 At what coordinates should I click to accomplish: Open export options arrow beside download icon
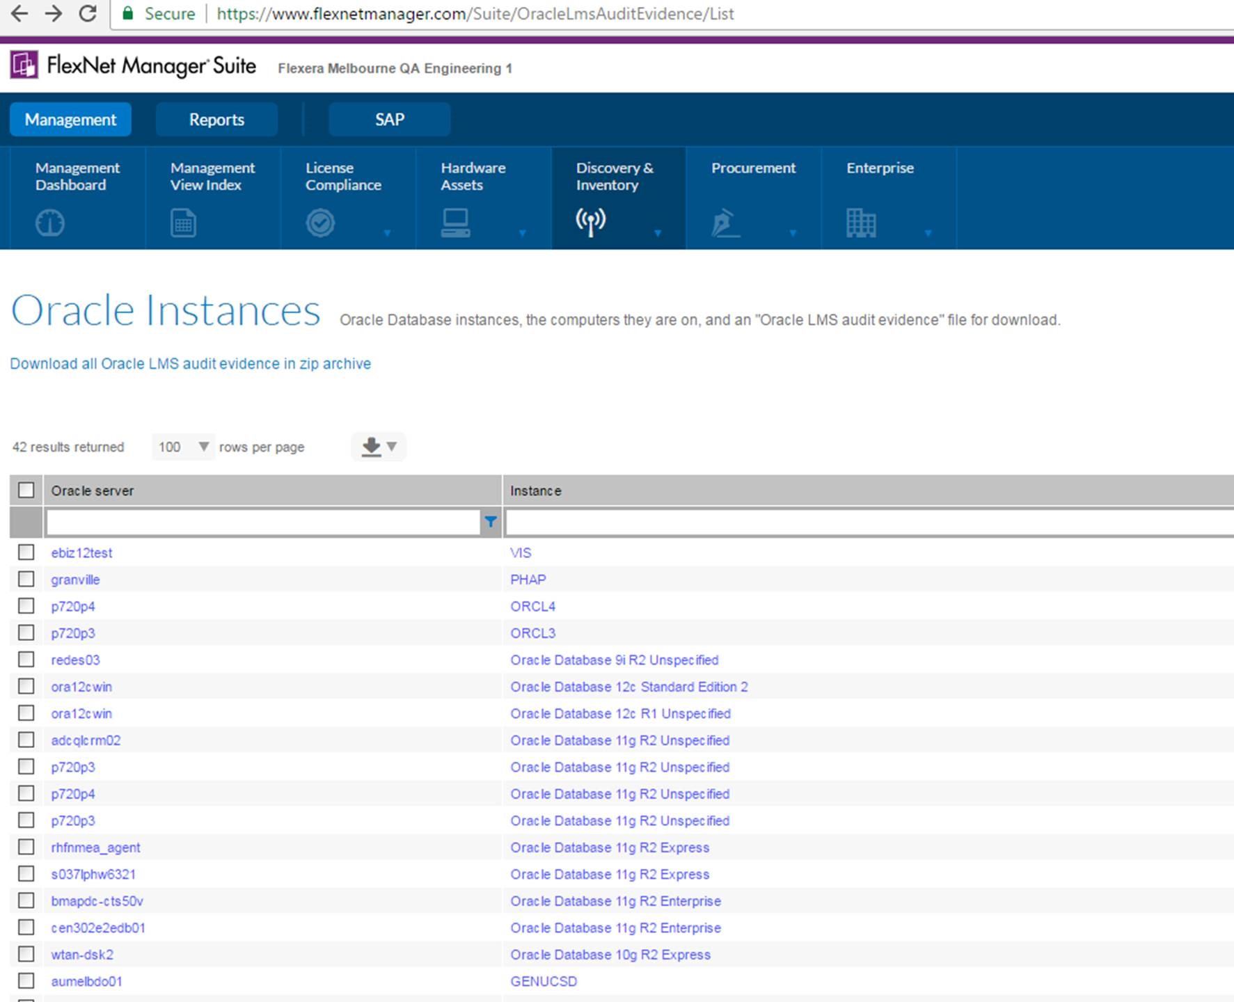[x=392, y=447]
